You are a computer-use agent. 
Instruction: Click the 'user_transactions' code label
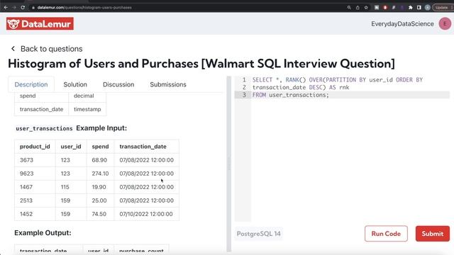click(x=44, y=128)
